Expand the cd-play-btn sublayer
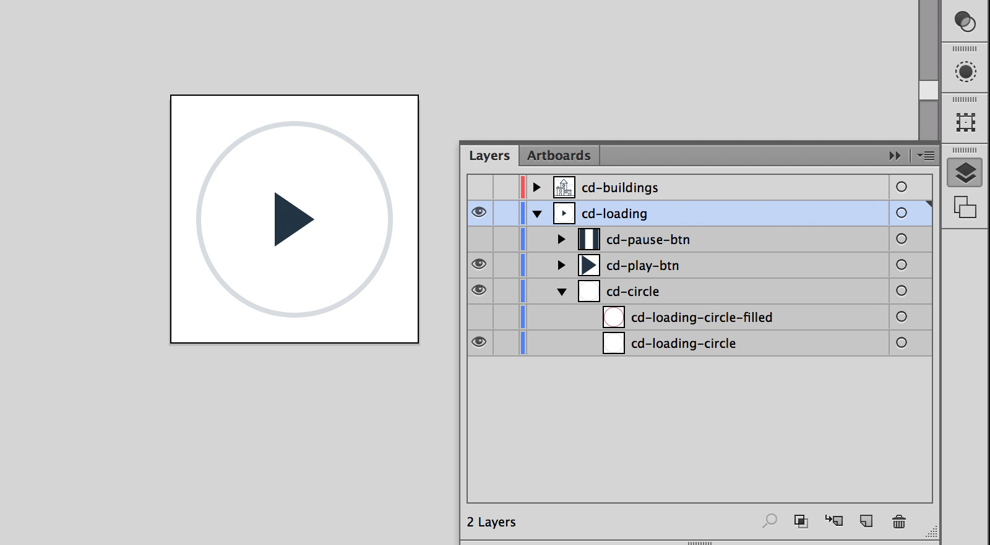The height and width of the screenshot is (545, 990). pyautogui.click(x=561, y=265)
